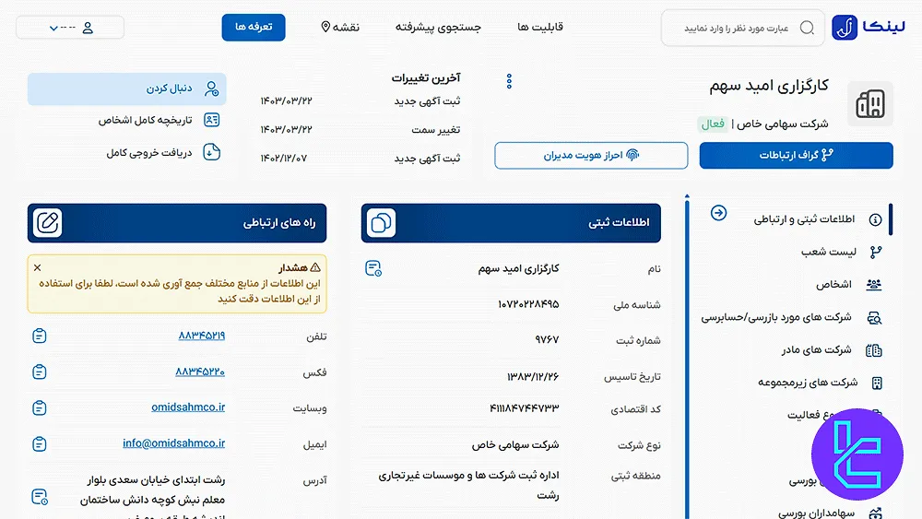Screen dimensions: 922x519
Task: Click گراف ارتباطات button
Action: [796, 155]
